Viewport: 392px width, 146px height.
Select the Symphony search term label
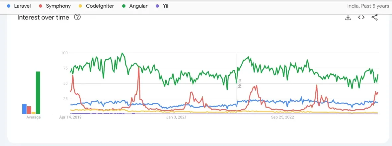pyautogui.click(x=58, y=6)
